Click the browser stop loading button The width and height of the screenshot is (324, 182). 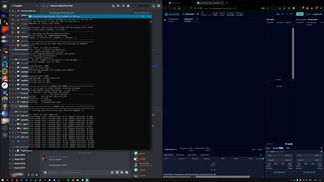tap(175, 8)
